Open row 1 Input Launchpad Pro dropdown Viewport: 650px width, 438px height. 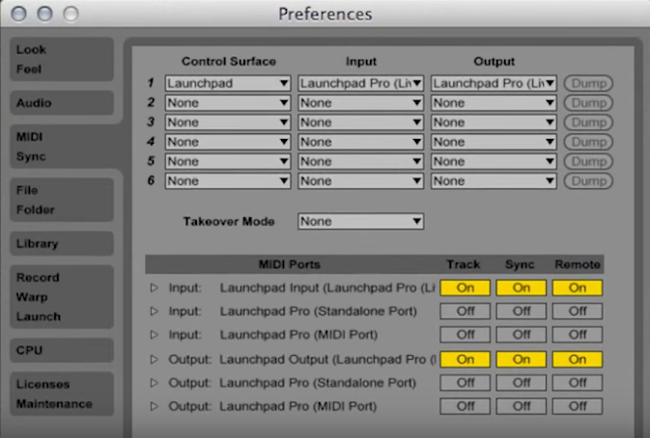pos(360,83)
